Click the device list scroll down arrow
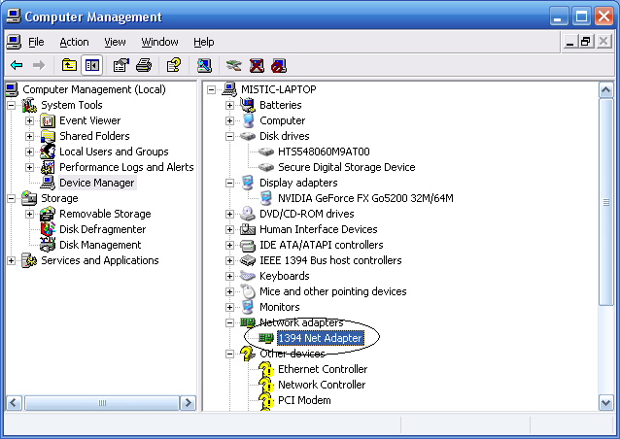Screen dimensions: 620x439 pos(606,403)
